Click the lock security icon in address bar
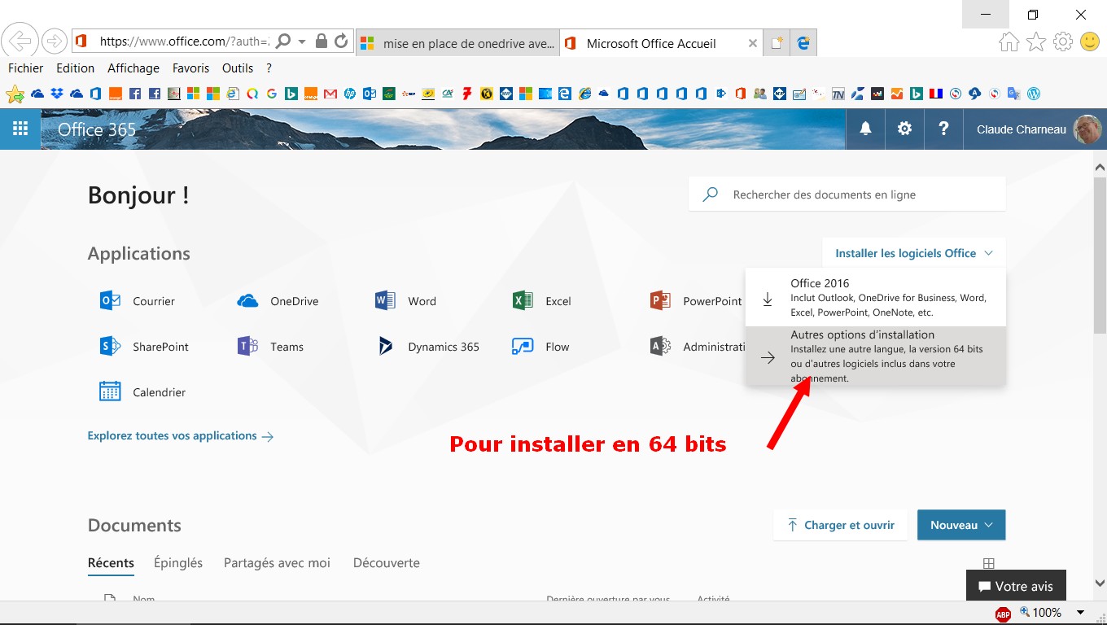The image size is (1107, 625). tap(322, 41)
